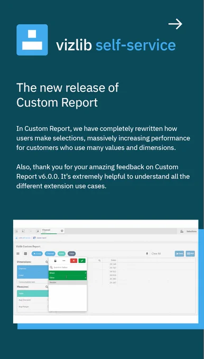
Task: Click the Selections label in the toolbar
Action: coord(191,231)
